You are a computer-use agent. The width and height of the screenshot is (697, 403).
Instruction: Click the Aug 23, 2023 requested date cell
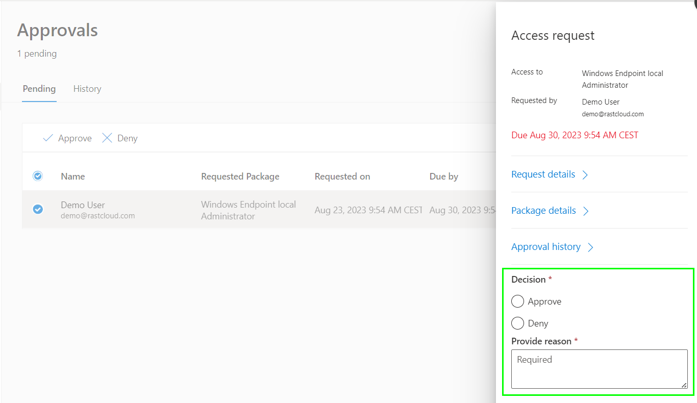368,210
